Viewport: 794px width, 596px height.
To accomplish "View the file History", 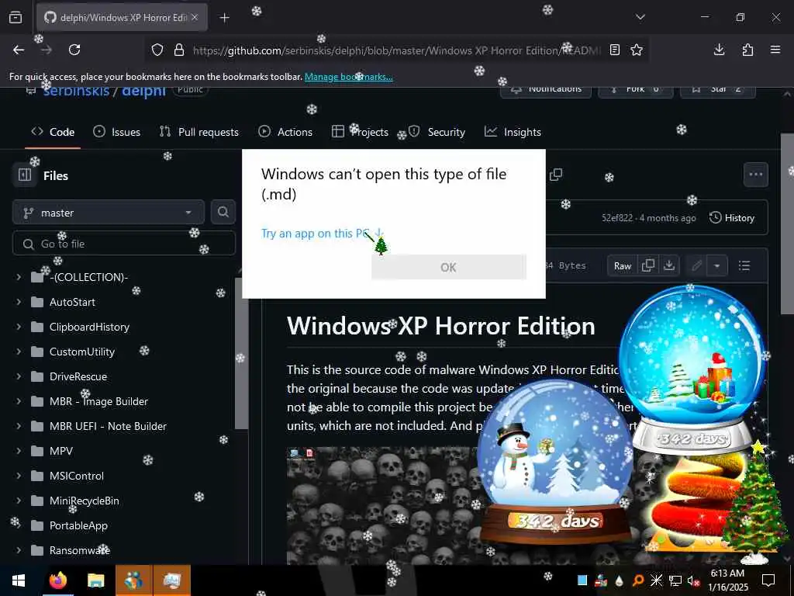I will [732, 218].
